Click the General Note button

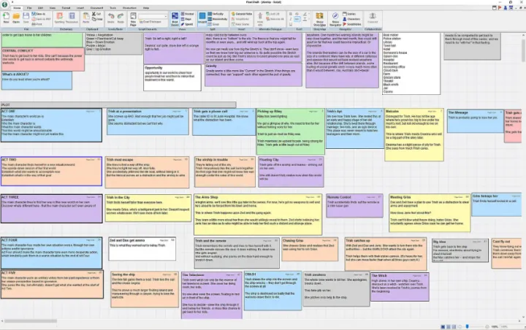(242, 14)
